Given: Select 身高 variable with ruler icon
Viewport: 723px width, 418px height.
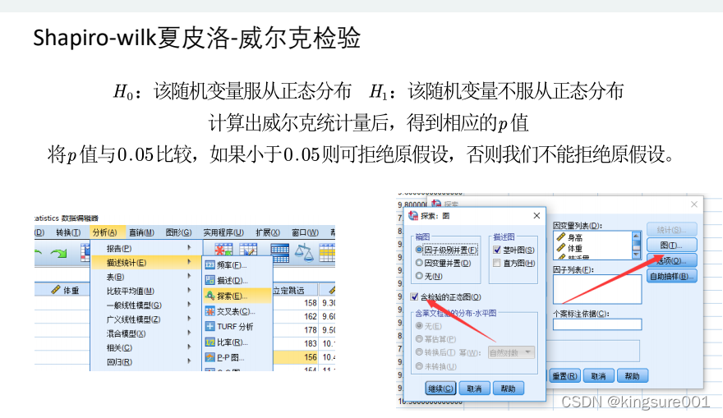Looking at the screenshot, I should click(x=570, y=238).
